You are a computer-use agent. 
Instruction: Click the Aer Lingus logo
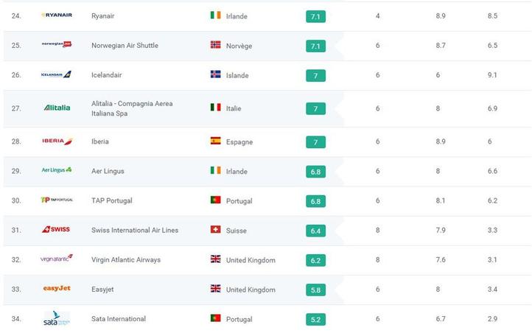[57, 170]
